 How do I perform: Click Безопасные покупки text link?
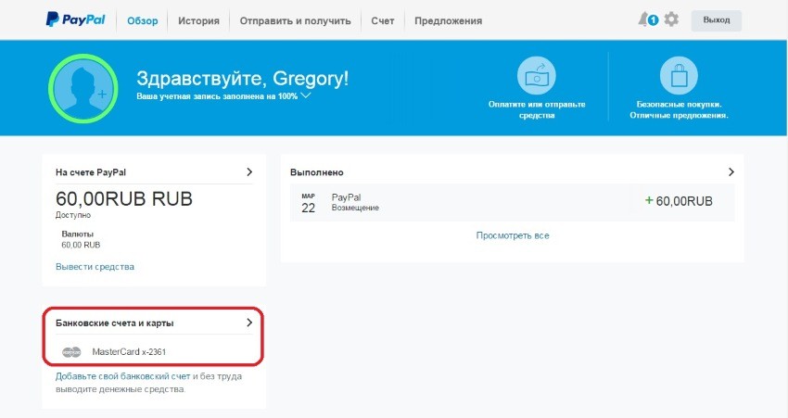coord(679,109)
